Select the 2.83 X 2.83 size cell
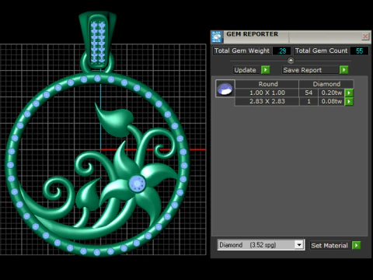This screenshot has width=373, height=280. coord(267,101)
